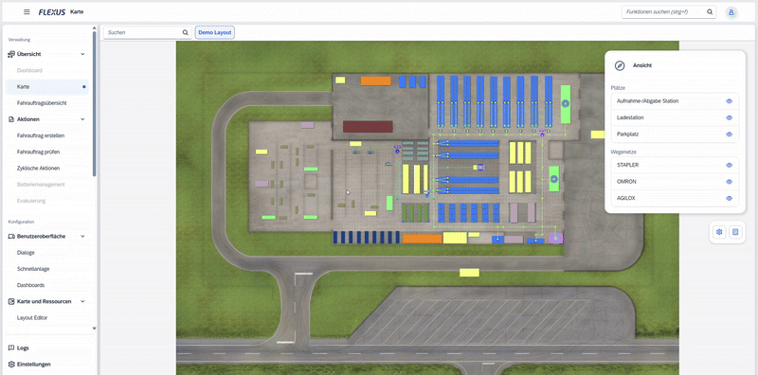Hide the Ladestation places
The width and height of the screenshot is (758, 375).
(x=729, y=117)
